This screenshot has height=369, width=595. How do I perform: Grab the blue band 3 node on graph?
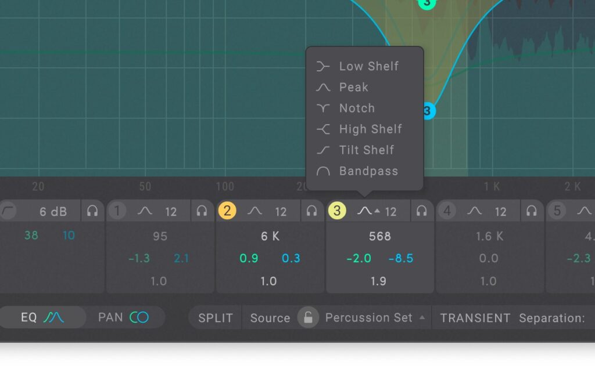point(427,110)
